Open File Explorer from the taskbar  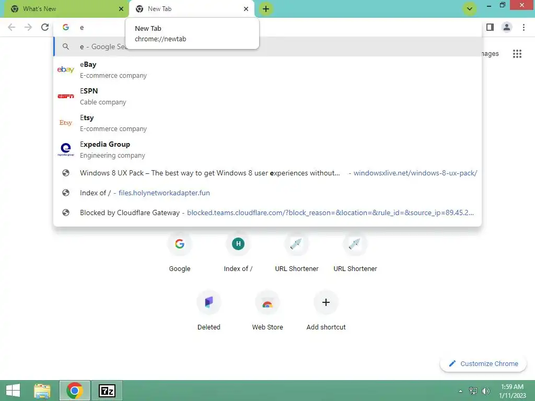(x=42, y=391)
